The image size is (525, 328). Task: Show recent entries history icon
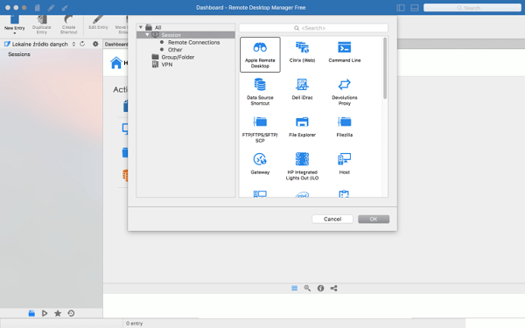pyautogui.click(x=71, y=313)
